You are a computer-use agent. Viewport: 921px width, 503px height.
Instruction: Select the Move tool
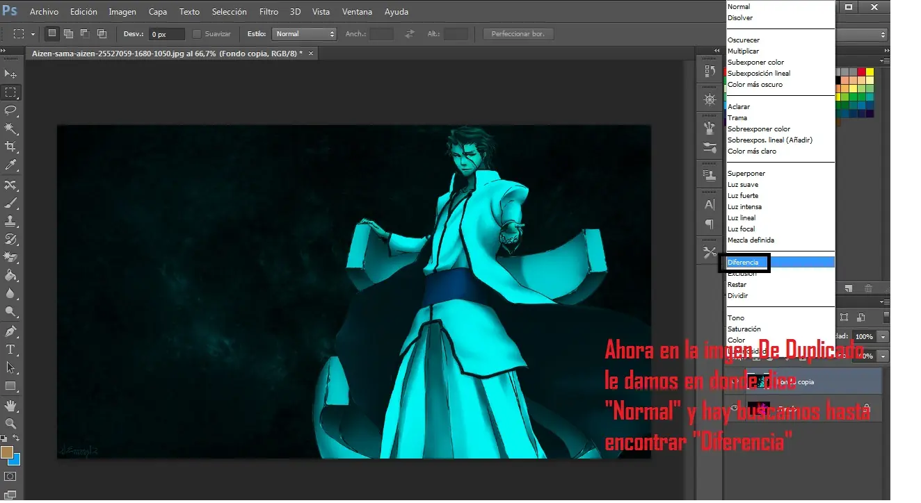click(10, 74)
